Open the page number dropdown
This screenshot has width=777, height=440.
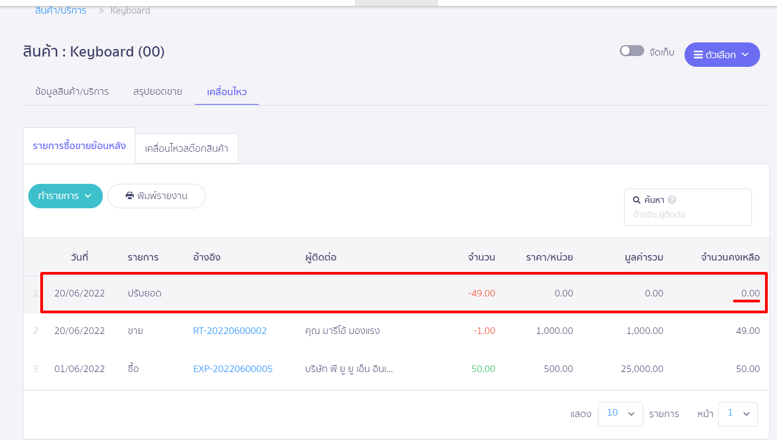[x=738, y=414]
